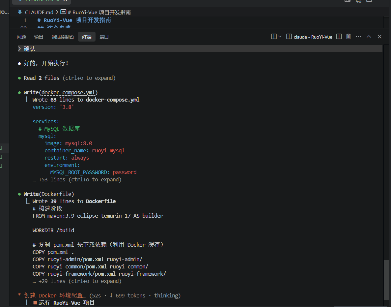Select the 终端 tab
Screen dimensions: 391x307
(x=87, y=37)
